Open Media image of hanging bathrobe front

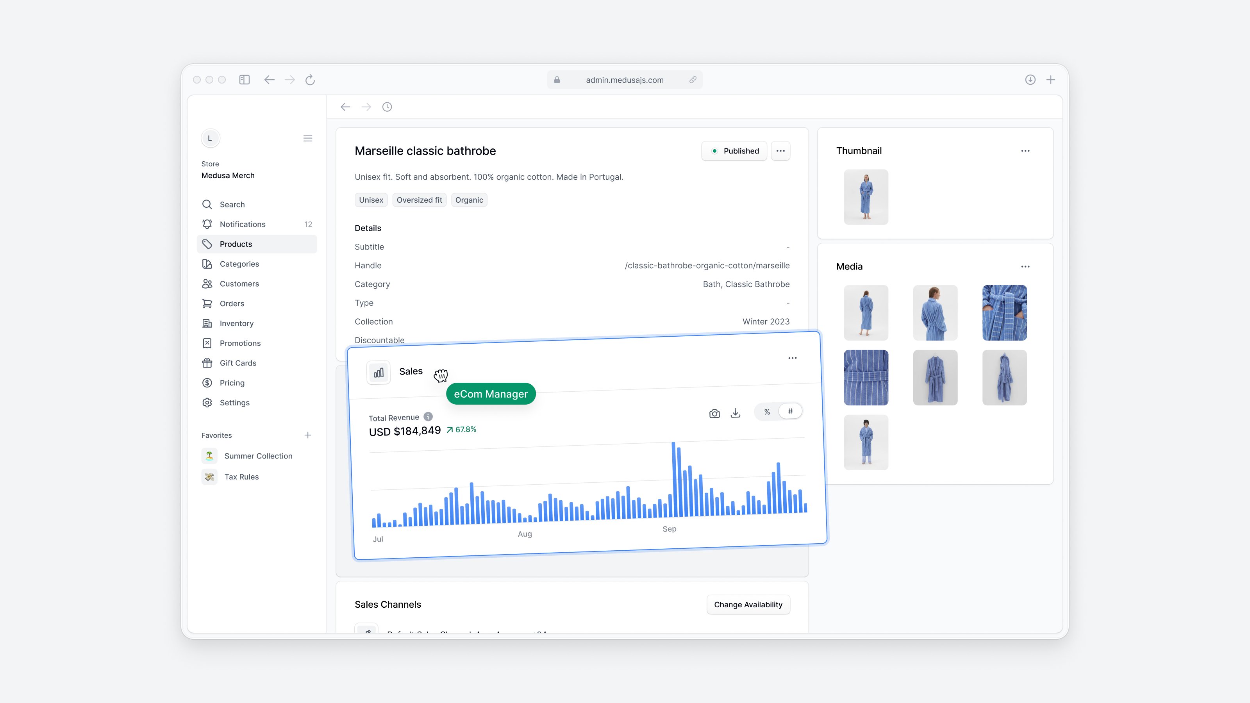[936, 377]
